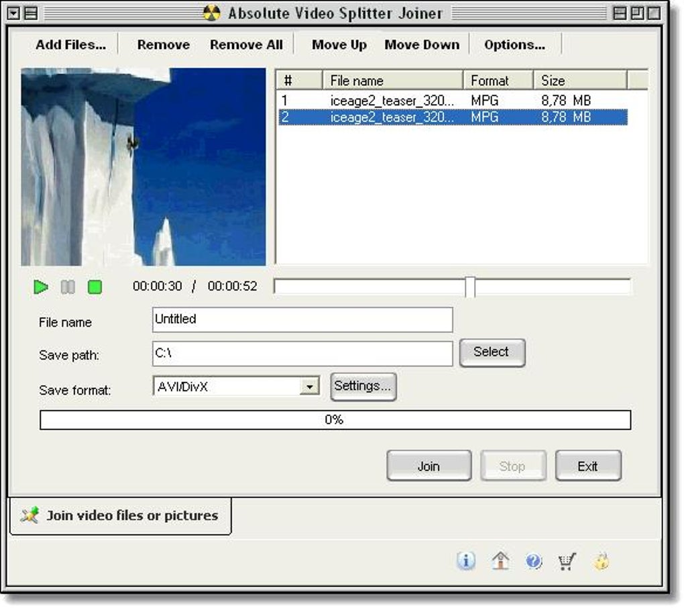The height and width of the screenshot is (608, 684).
Task: Click the padlock register icon
Action: click(x=602, y=561)
